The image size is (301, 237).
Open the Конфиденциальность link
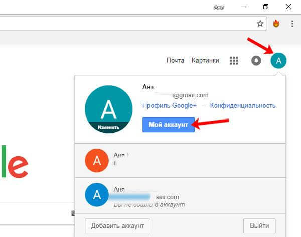(x=243, y=106)
